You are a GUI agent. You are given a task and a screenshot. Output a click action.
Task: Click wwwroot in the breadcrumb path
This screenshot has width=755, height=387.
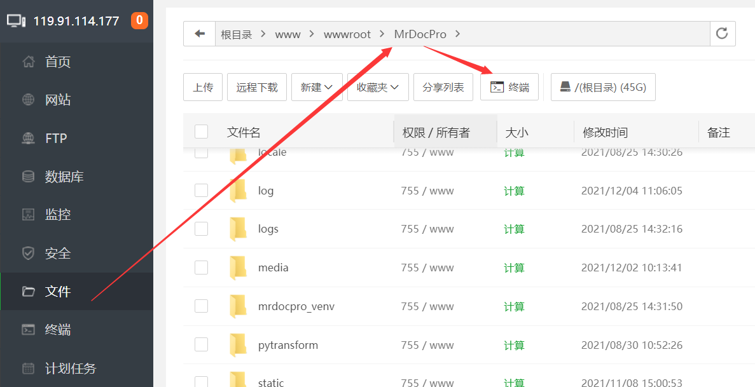coord(347,34)
